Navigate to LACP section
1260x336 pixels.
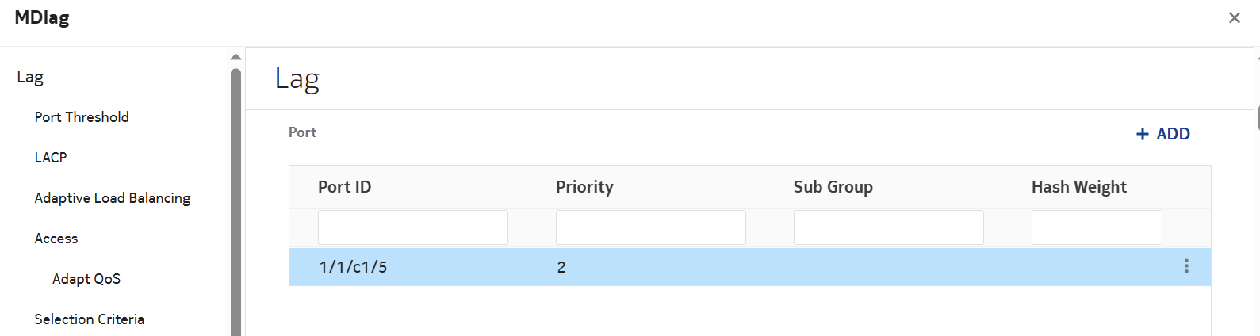51,158
